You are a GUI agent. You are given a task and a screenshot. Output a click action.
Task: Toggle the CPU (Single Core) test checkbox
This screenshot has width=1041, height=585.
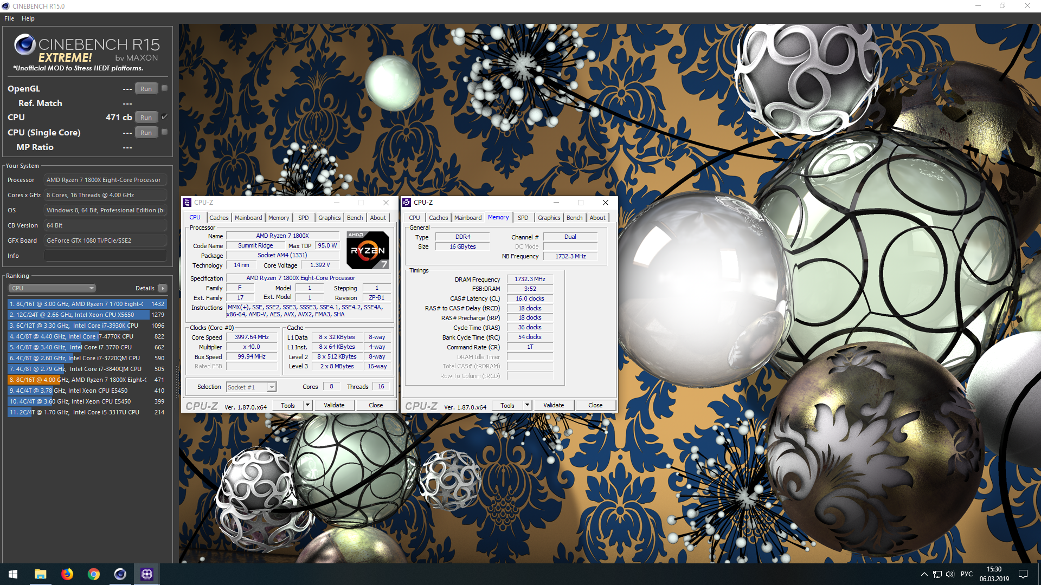click(164, 132)
